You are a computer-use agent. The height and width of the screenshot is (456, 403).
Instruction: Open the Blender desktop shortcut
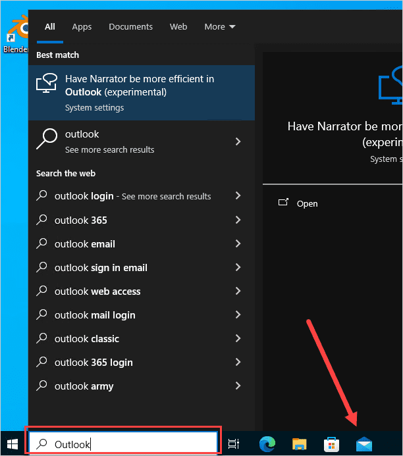pos(17,34)
